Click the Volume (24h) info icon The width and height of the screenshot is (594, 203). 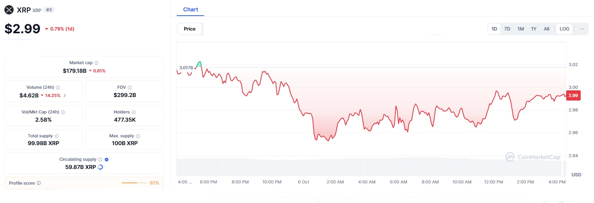58,88
